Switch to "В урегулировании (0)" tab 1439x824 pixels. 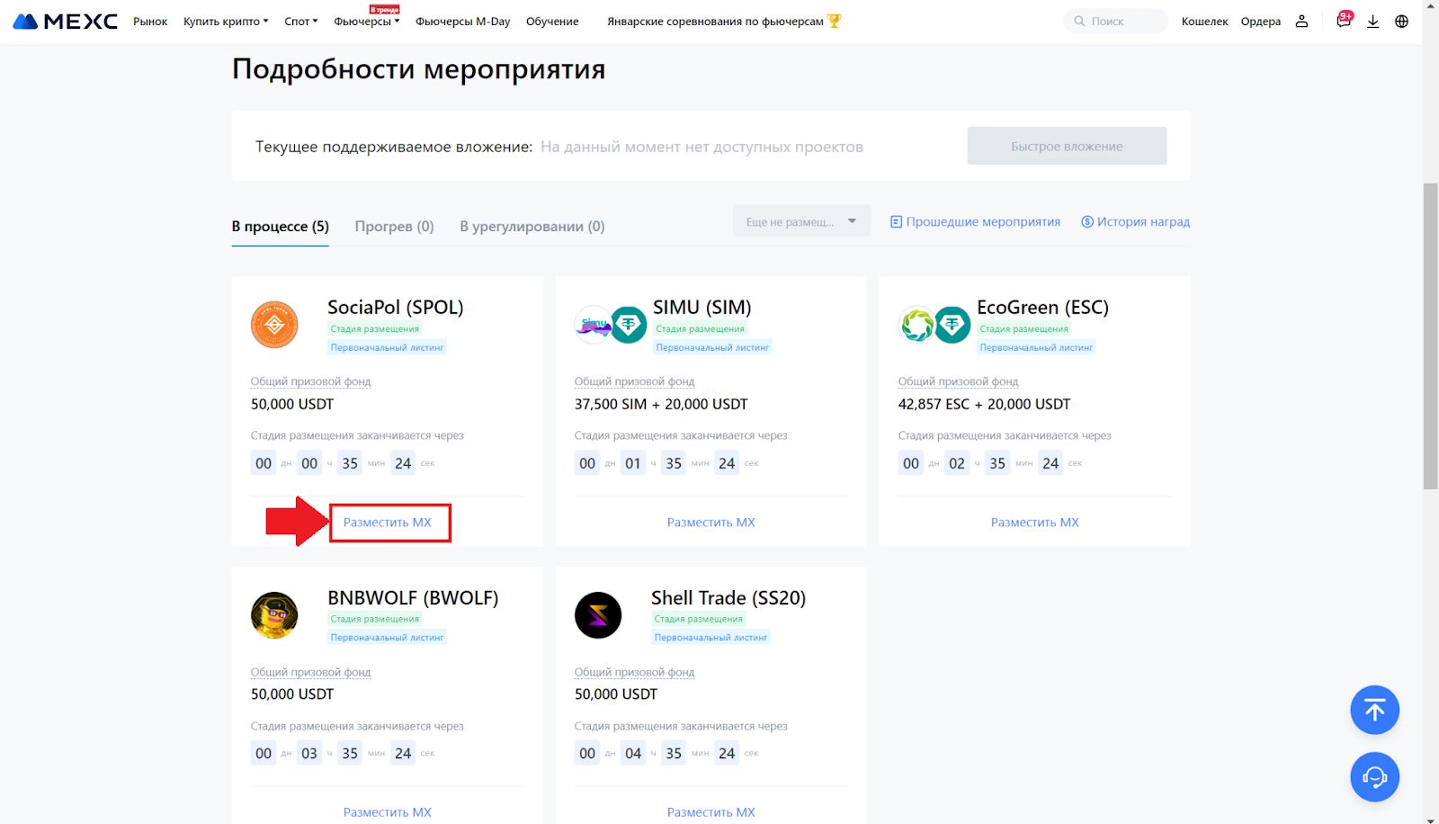coord(532,227)
